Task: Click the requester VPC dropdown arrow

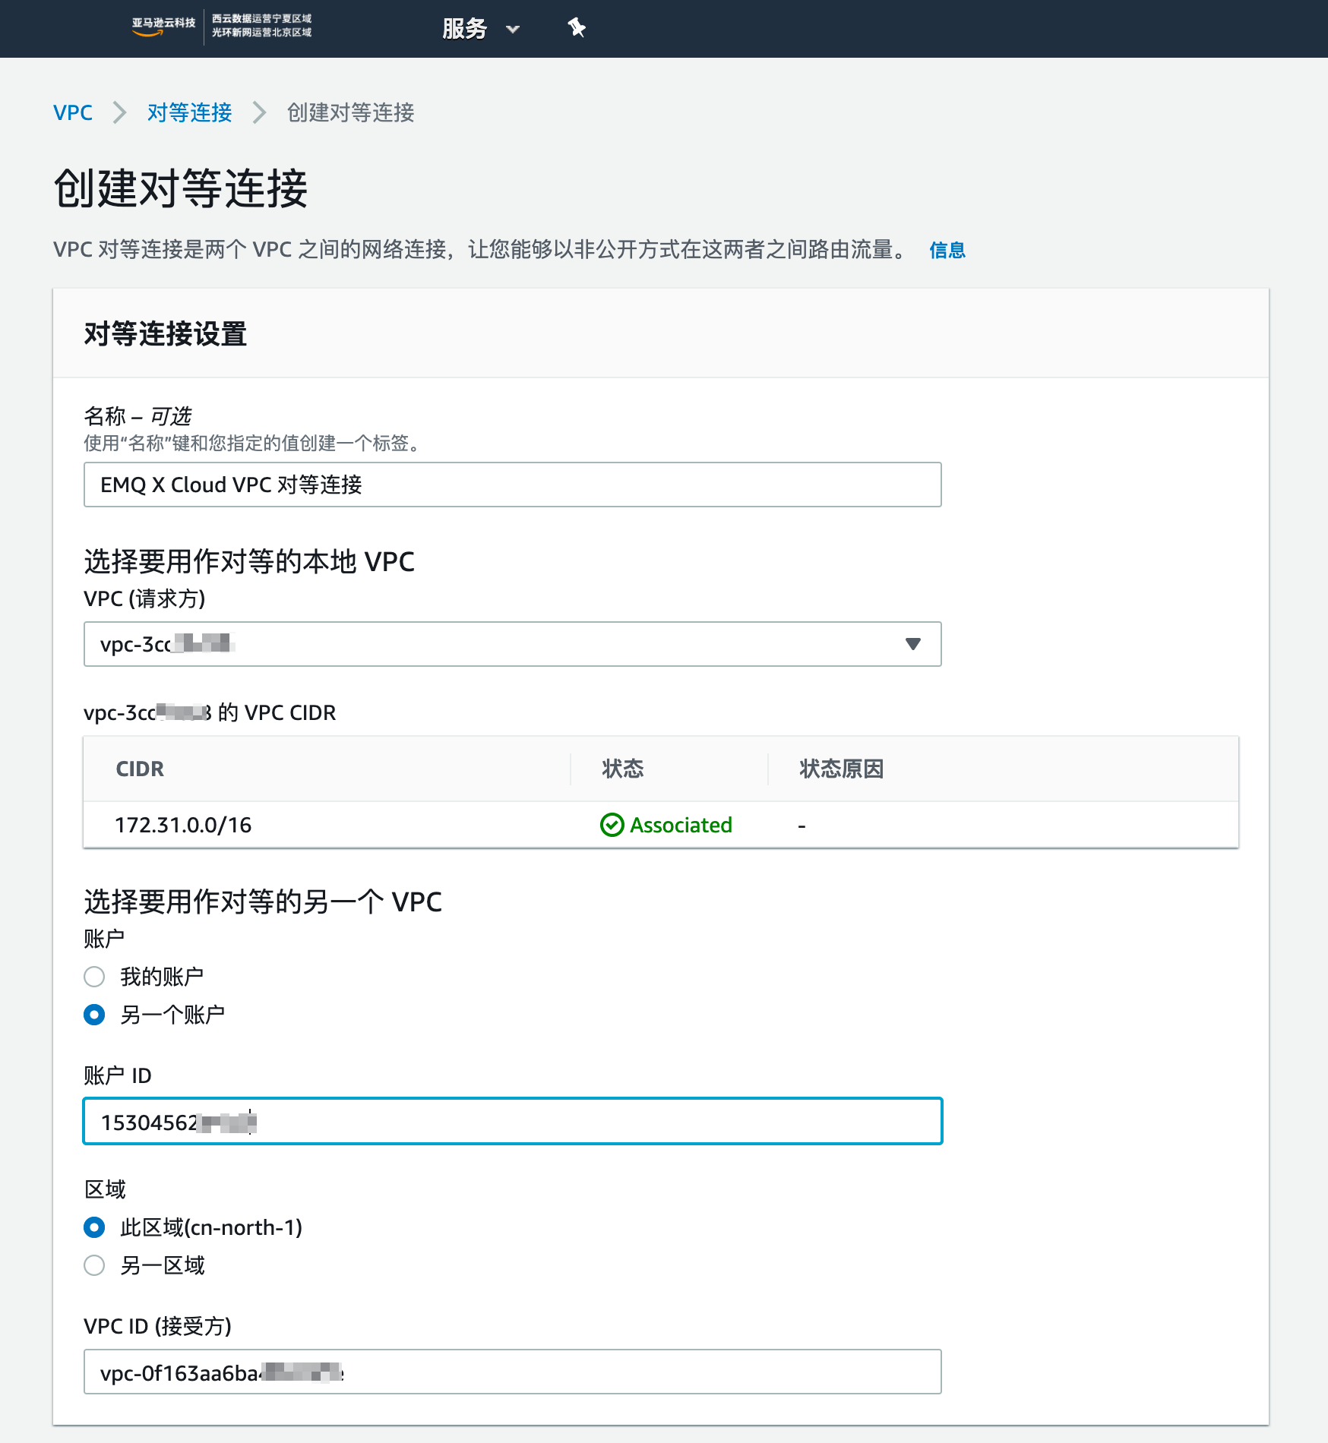Action: [912, 644]
